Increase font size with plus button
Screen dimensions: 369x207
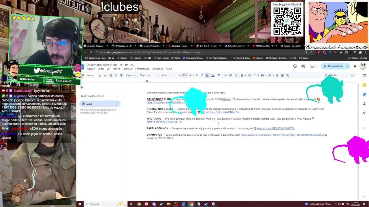pyautogui.click(x=190, y=75)
